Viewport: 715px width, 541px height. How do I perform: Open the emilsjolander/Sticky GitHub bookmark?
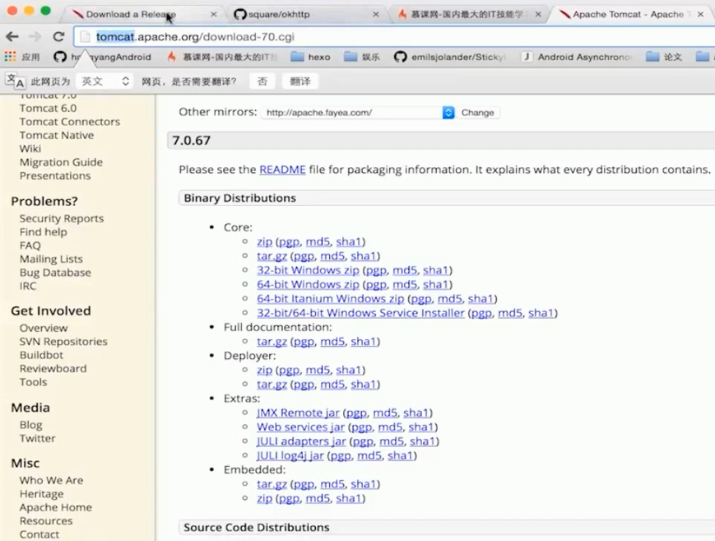(449, 57)
